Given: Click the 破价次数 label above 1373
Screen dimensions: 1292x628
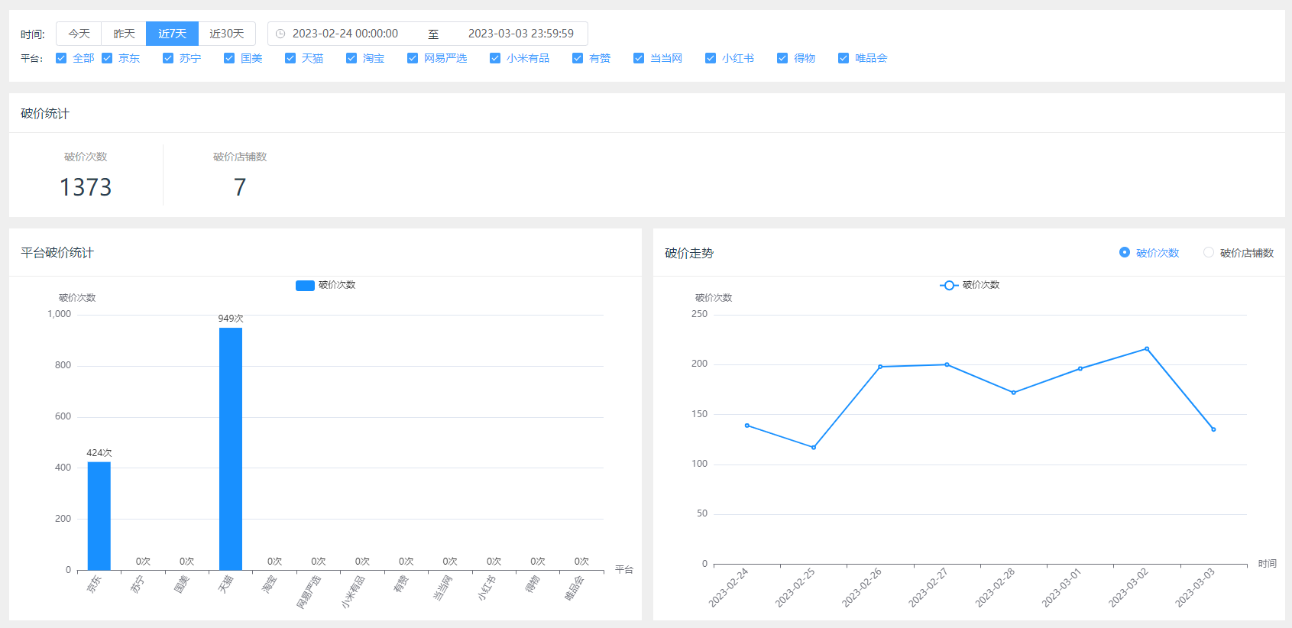Looking at the screenshot, I should [x=86, y=157].
